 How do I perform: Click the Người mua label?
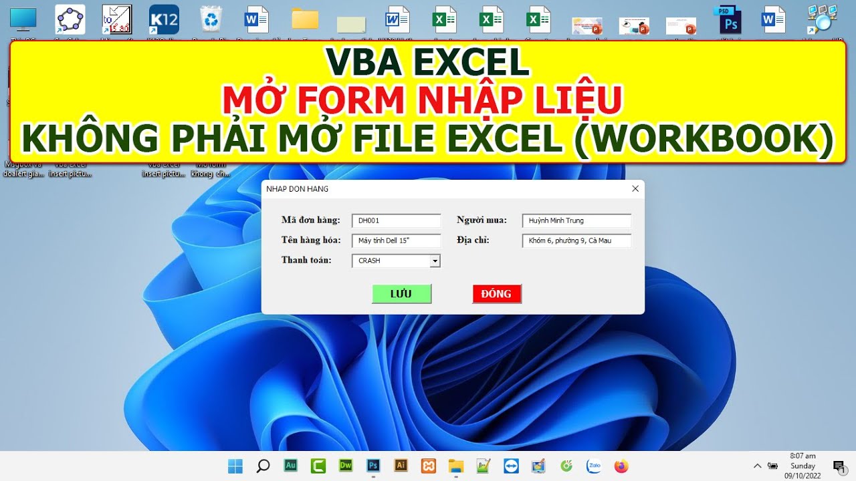click(481, 220)
